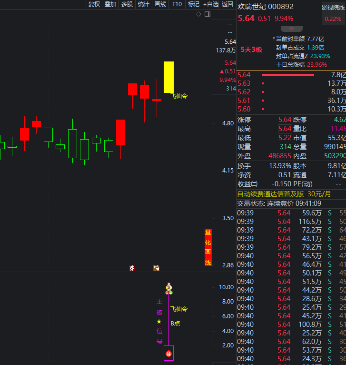The image size is (346, 365).
Task: Click the 量比 11.45 value
Action: (338, 129)
